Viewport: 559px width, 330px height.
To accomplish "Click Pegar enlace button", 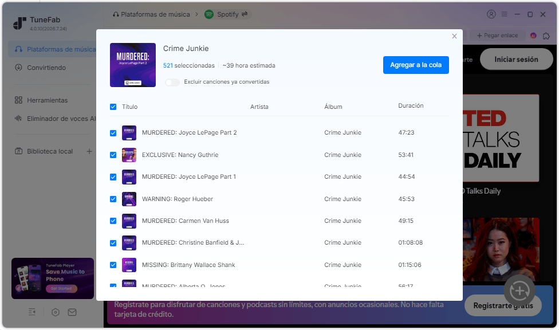I will tap(497, 36).
